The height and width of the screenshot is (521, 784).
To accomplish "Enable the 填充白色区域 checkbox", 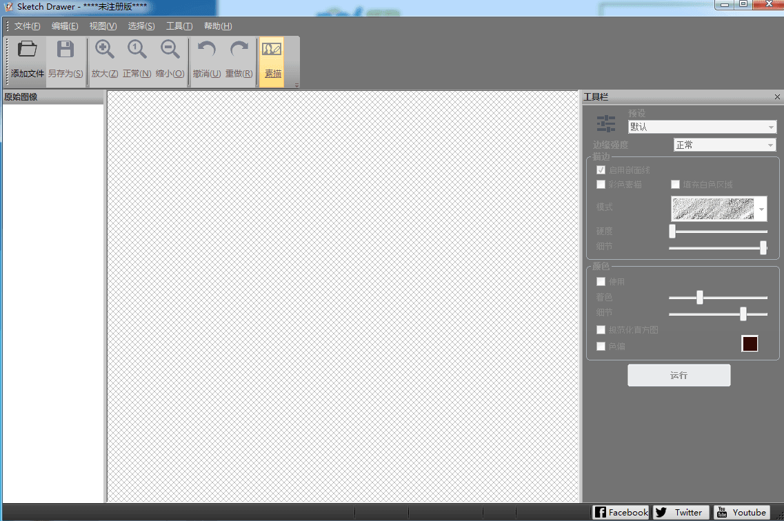I will [x=675, y=184].
